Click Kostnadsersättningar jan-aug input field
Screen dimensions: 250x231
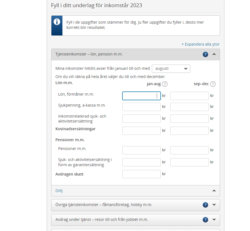click(x=141, y=131)
